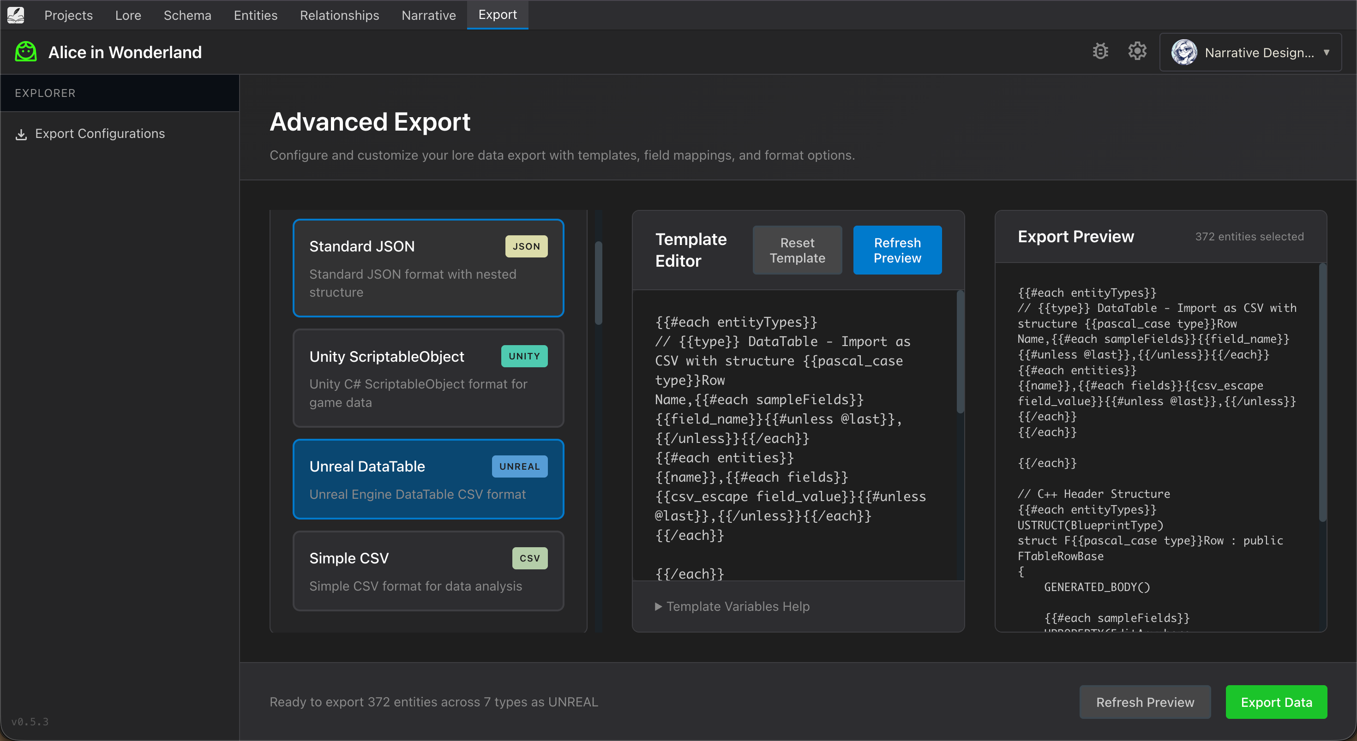Screen dimensions: 1357x741
Task: Open the bug report icon
Action: coord(1100,51)
